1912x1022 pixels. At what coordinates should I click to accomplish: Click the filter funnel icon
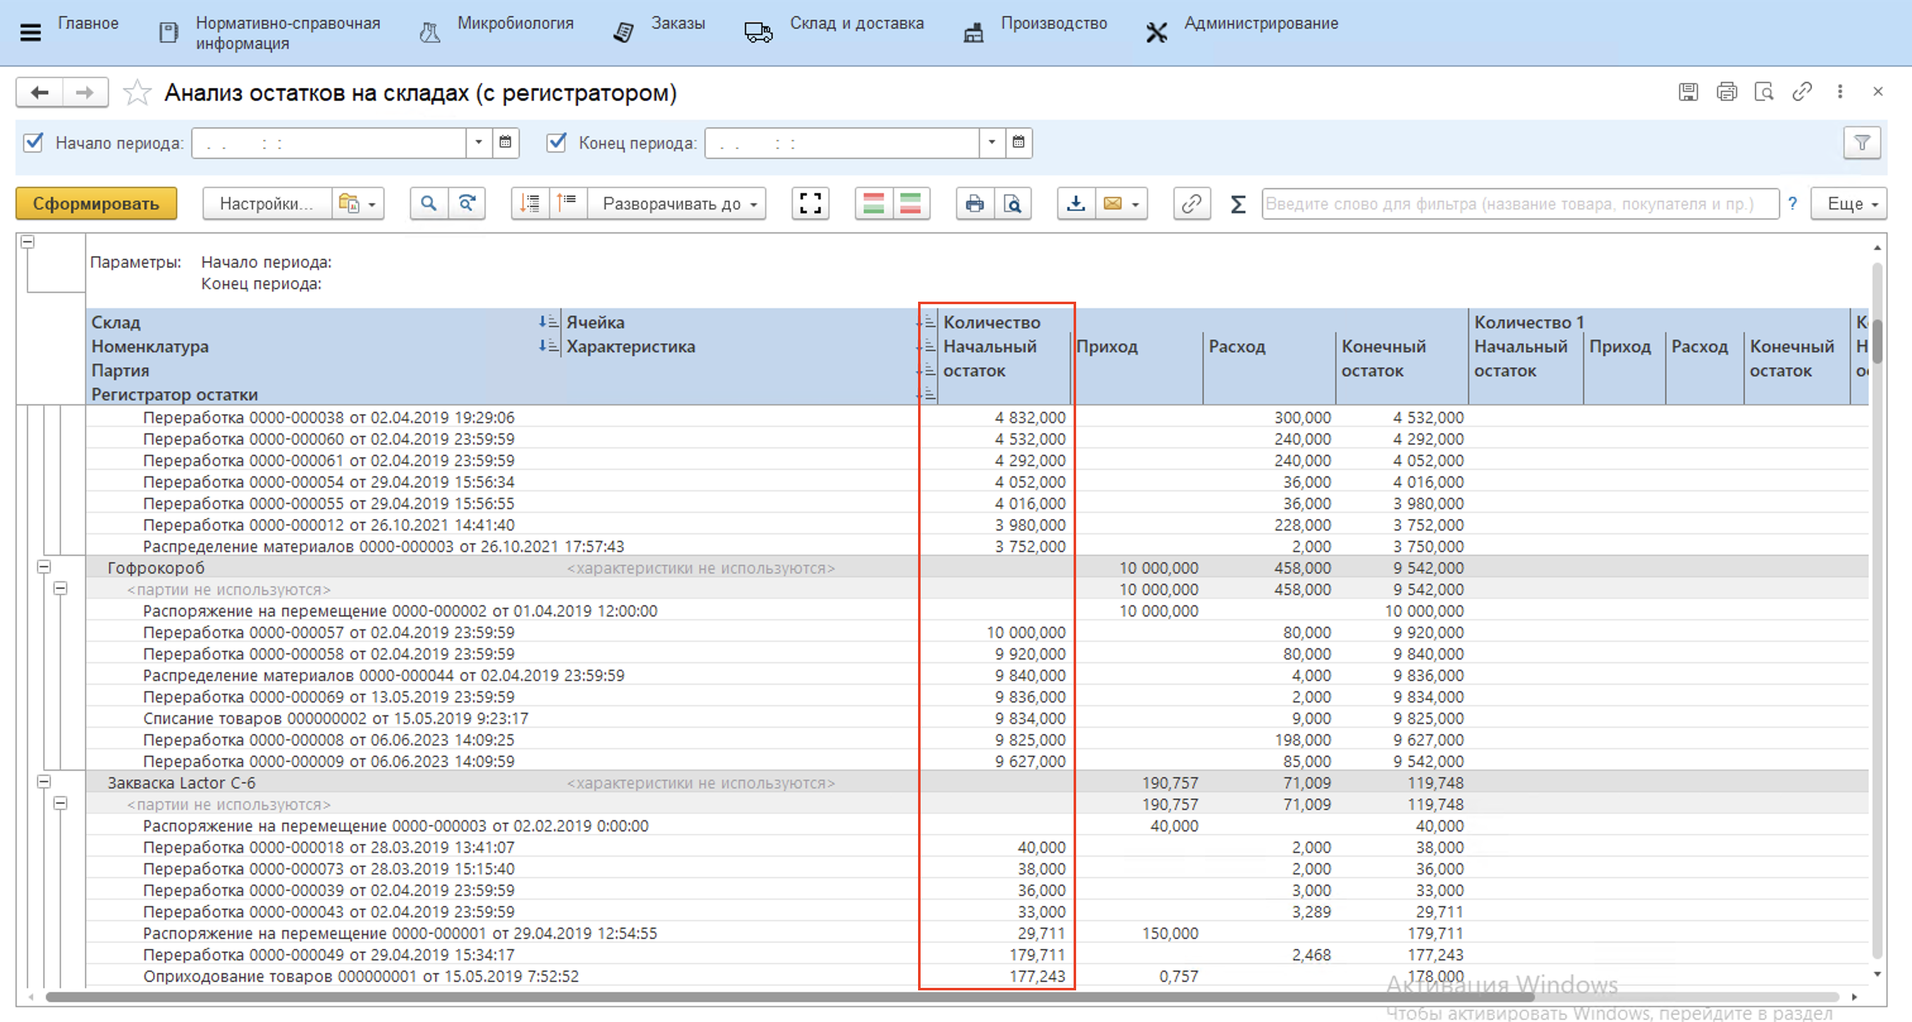(1861, 142)
